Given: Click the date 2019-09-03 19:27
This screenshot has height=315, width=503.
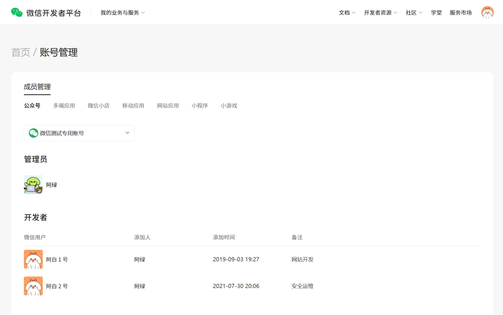Looking at the screenshot, I should [236, 259].
